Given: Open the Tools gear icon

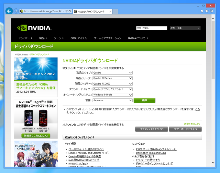Looking at the screenshot, I should [x=212, y=11].
